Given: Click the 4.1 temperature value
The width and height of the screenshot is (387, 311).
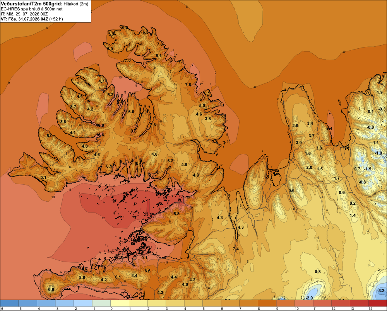Looking at the screenshot, I should coord(73,133).
